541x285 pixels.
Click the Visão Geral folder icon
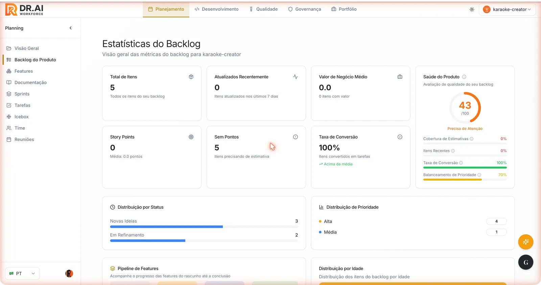[x=9, y=48]
